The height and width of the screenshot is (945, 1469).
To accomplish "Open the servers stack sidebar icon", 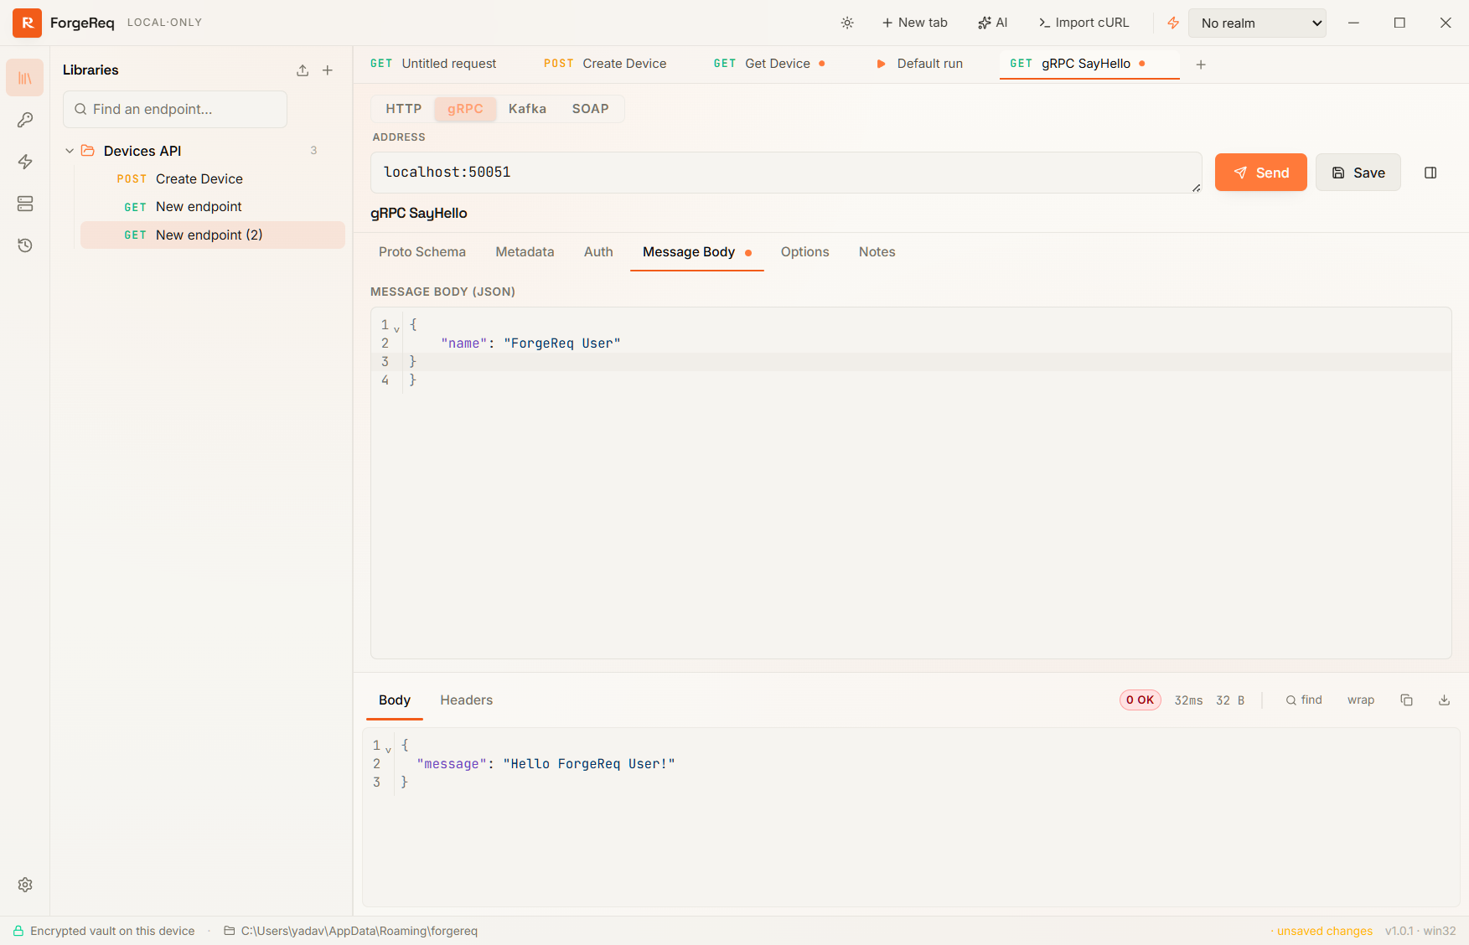I will pyautogui.click(x=25, y=204).
